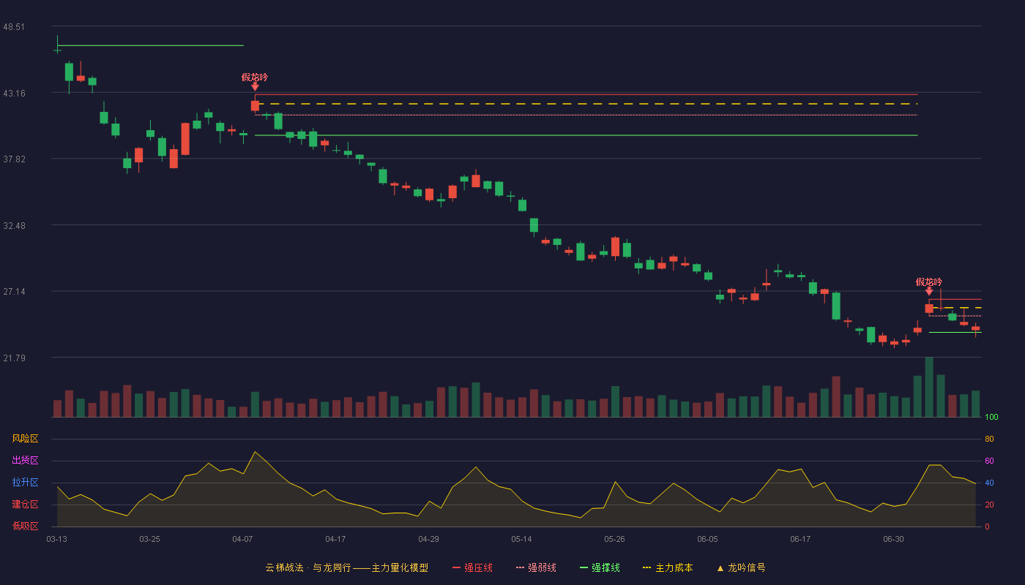Click the 拉升区 zone label
The width and height of the screenshot is (1025, 585).
tap(25, 483)
